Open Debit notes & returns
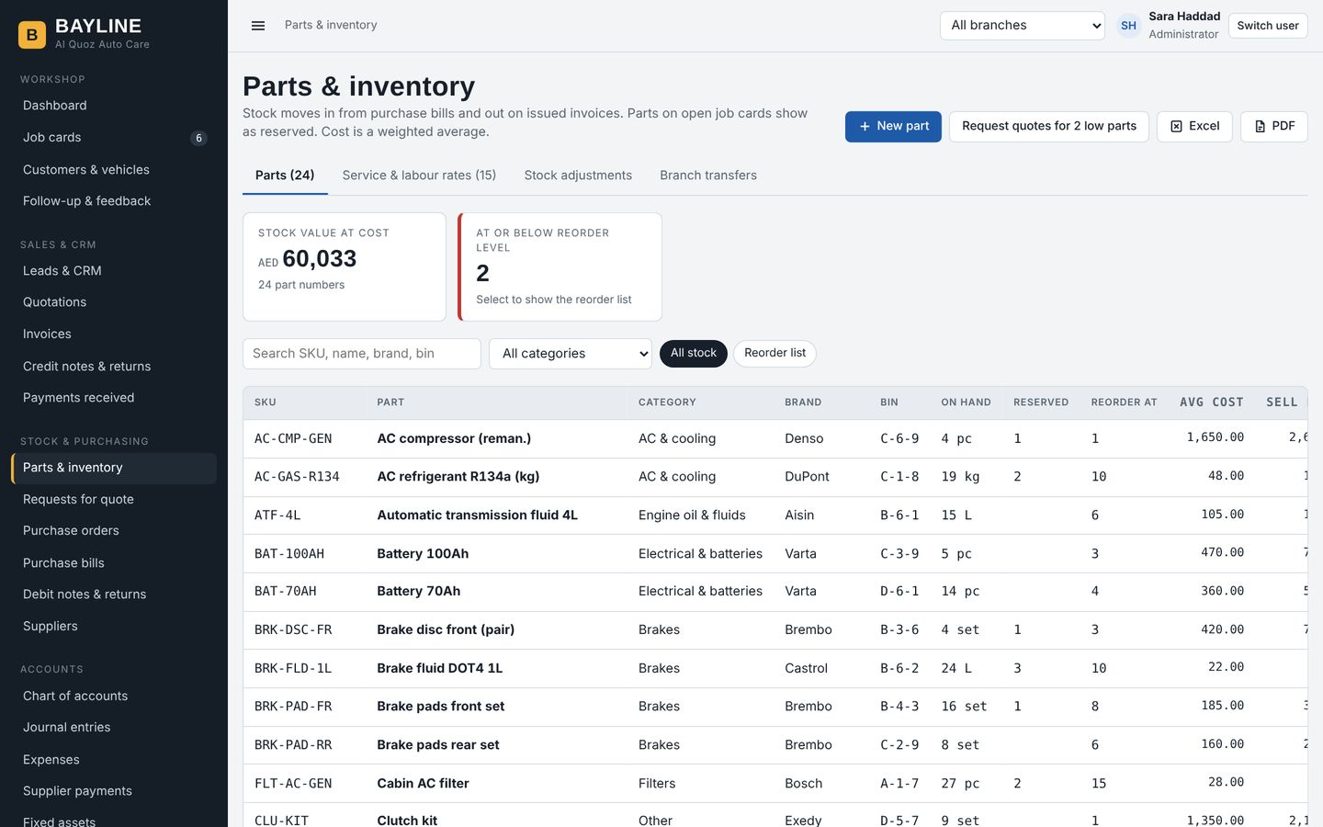The image size is (1323, 827). coord(114,595)
